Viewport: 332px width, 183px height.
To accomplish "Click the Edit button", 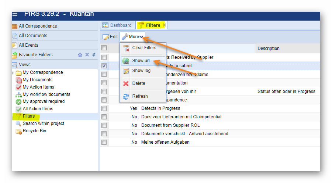I will [x=110, y=37].
